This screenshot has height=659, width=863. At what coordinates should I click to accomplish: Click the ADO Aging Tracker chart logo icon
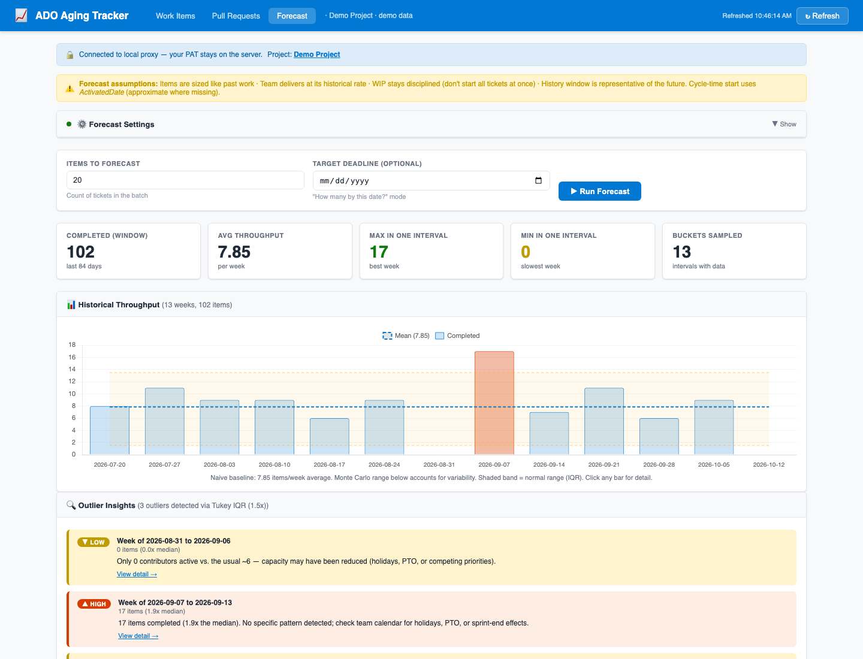tap(22, 16)
